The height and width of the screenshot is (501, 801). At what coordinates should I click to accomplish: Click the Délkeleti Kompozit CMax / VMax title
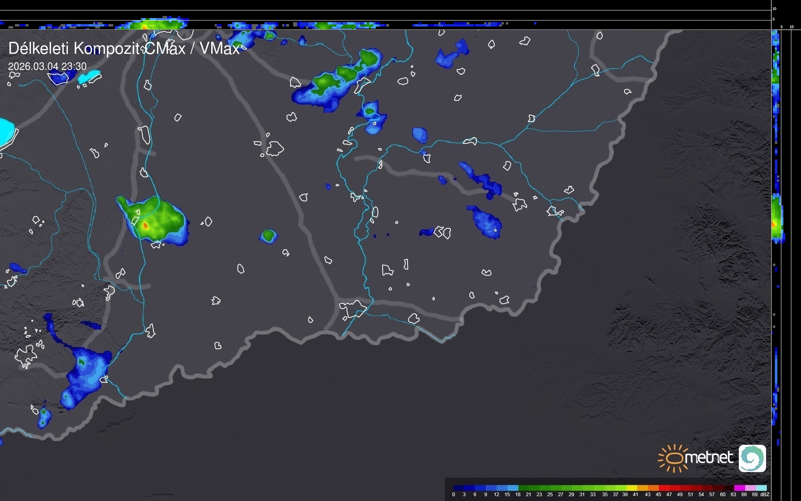(x=124, y=49)
